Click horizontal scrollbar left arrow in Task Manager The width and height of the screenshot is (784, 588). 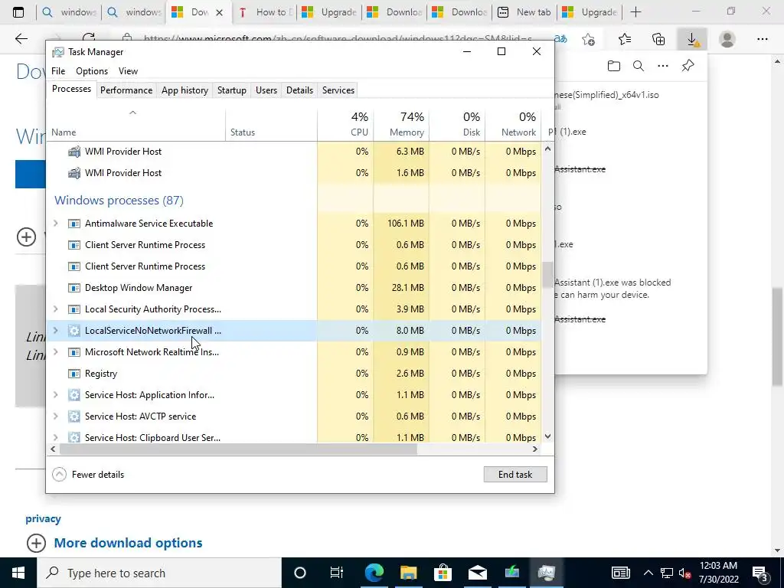point(53,449)
